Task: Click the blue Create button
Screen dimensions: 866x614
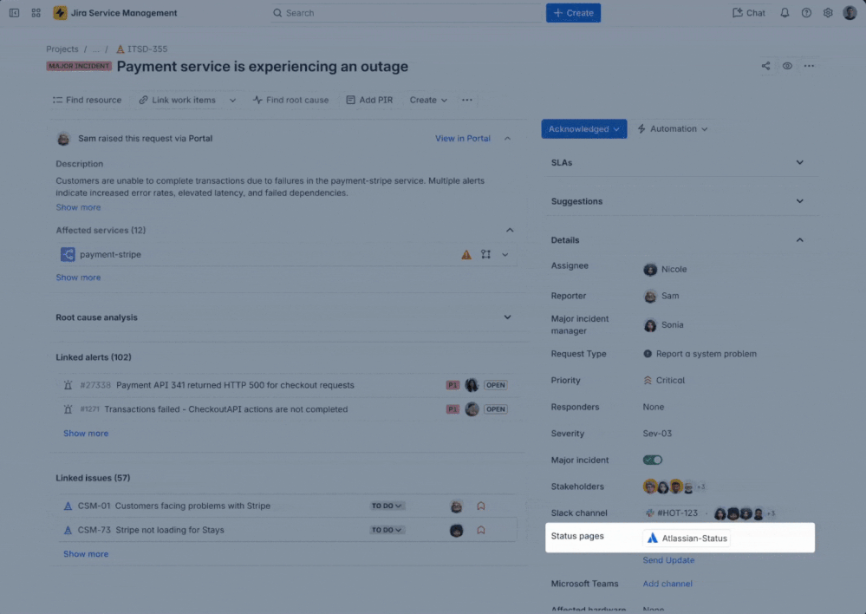Action: click(x=573, y=13)
